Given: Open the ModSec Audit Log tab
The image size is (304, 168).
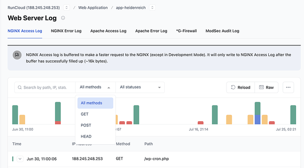Looking at the screenshot, I should pyautogui.click(x=222, y=31).
